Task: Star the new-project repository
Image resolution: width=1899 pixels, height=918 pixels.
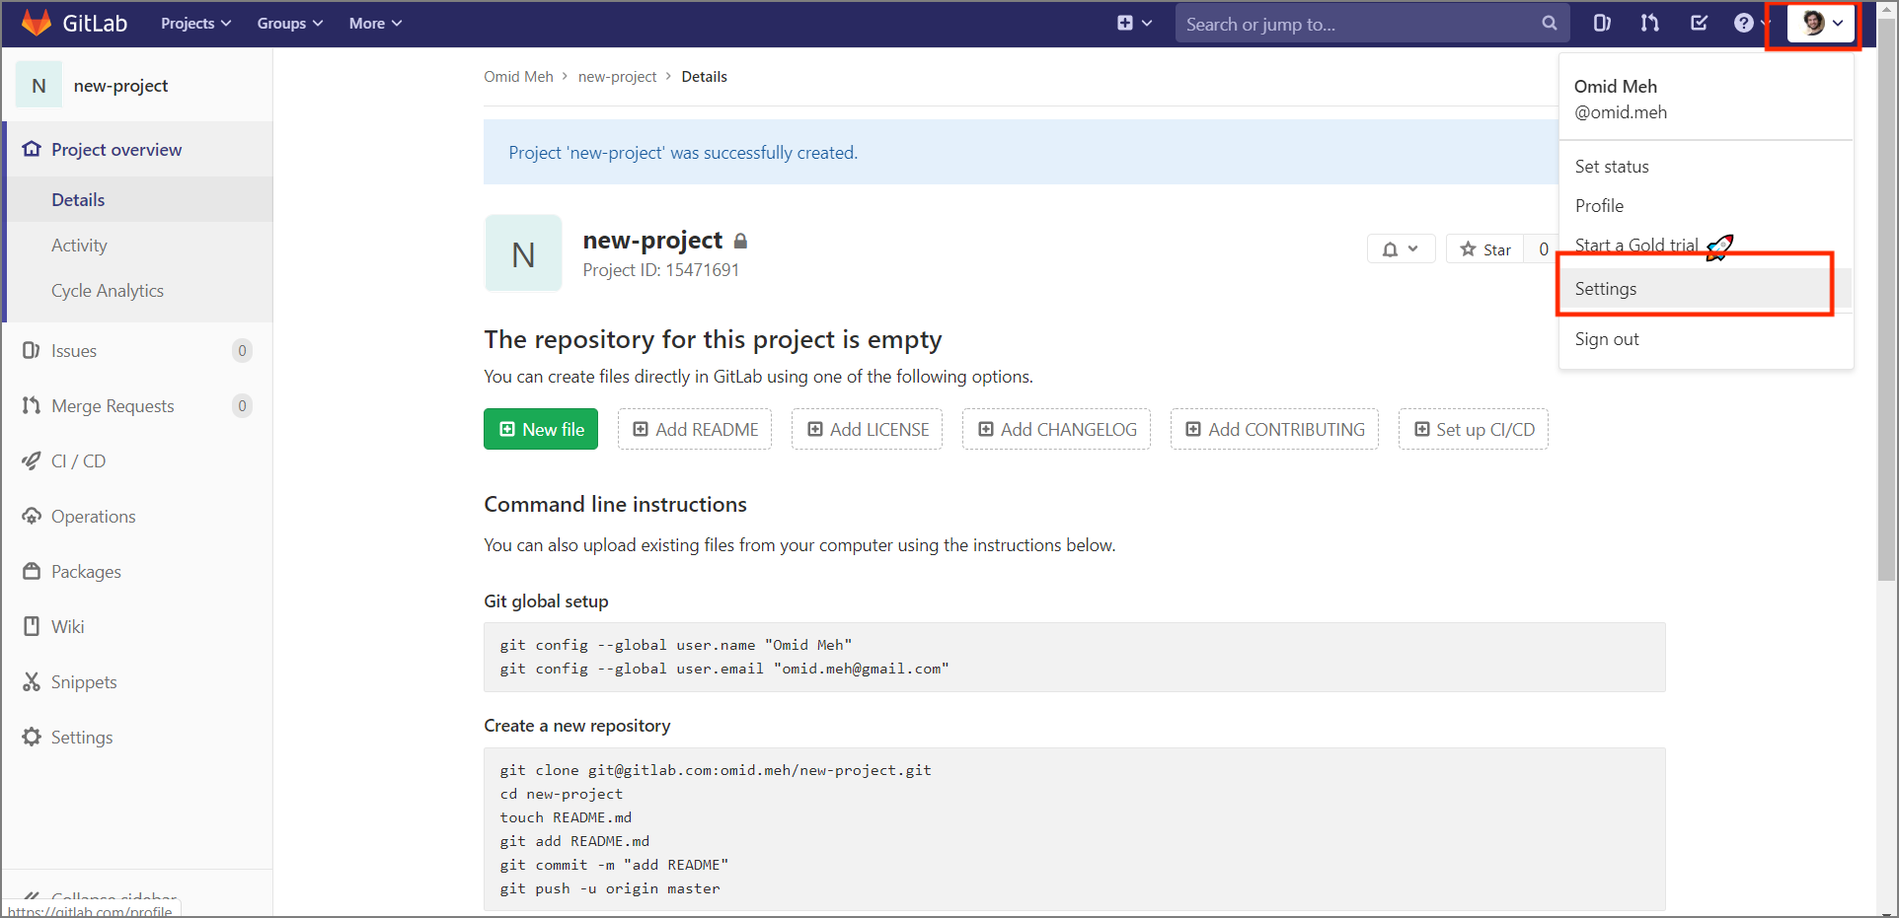Action: pos(1485,249)
